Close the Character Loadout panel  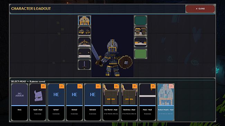point(200,9)
